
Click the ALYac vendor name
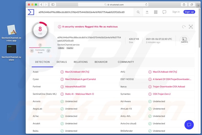click(x=36, y=116)
